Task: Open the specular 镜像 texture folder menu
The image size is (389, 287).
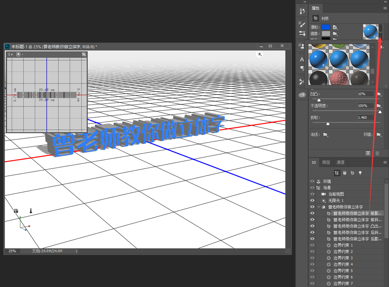Action: click(x=335, y=33)
